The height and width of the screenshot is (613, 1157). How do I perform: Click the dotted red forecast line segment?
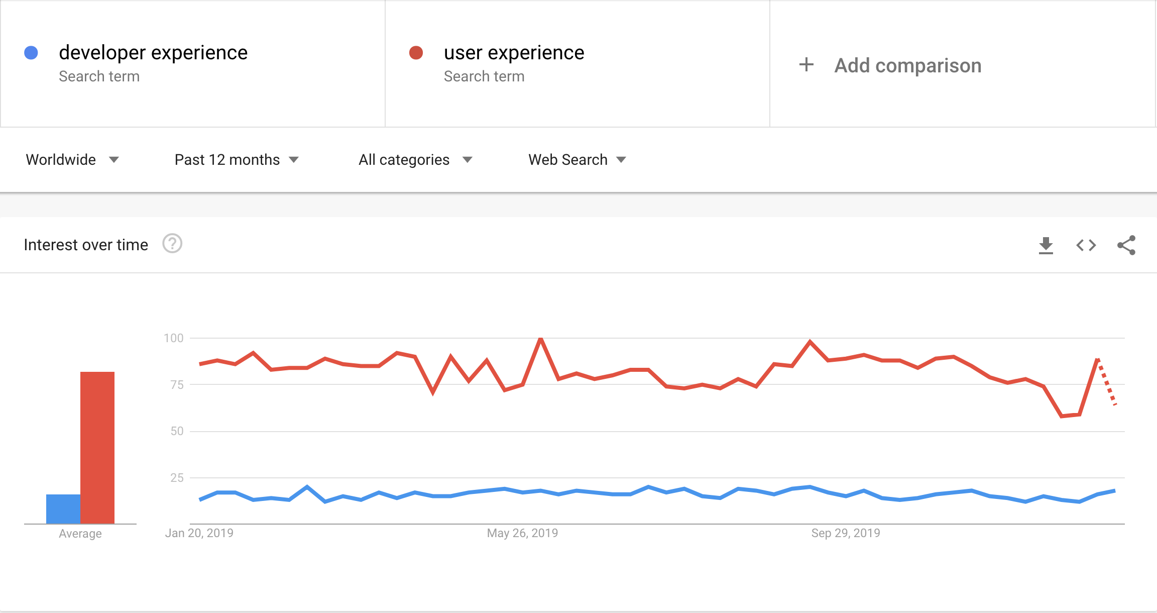pyautogui.click(x=1107, y=382)
